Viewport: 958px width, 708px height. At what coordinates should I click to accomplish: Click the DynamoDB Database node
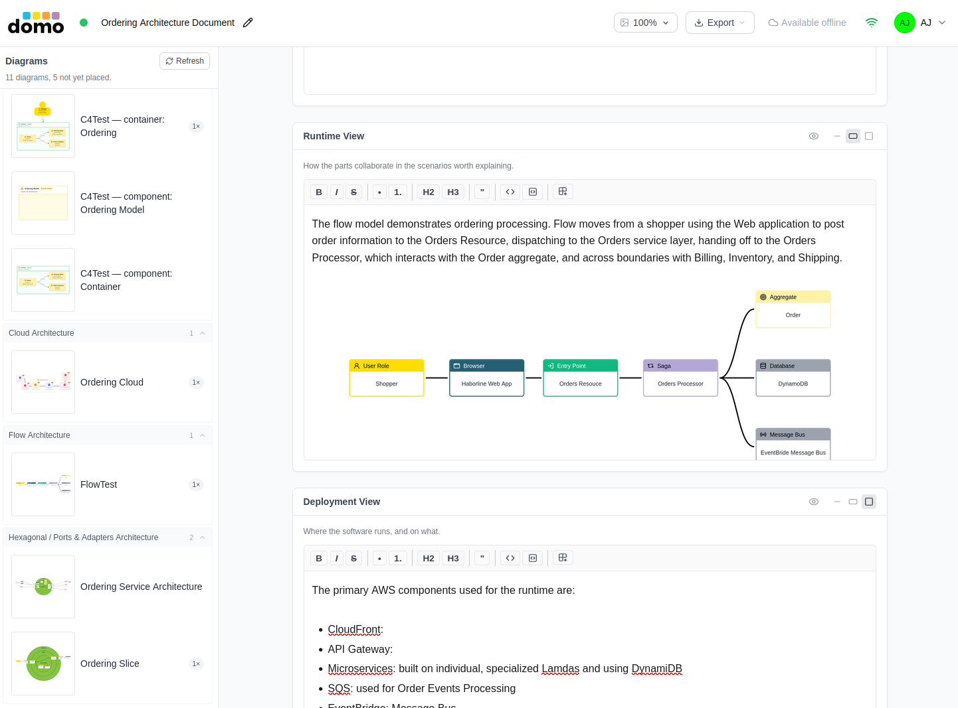pos(793,378)
